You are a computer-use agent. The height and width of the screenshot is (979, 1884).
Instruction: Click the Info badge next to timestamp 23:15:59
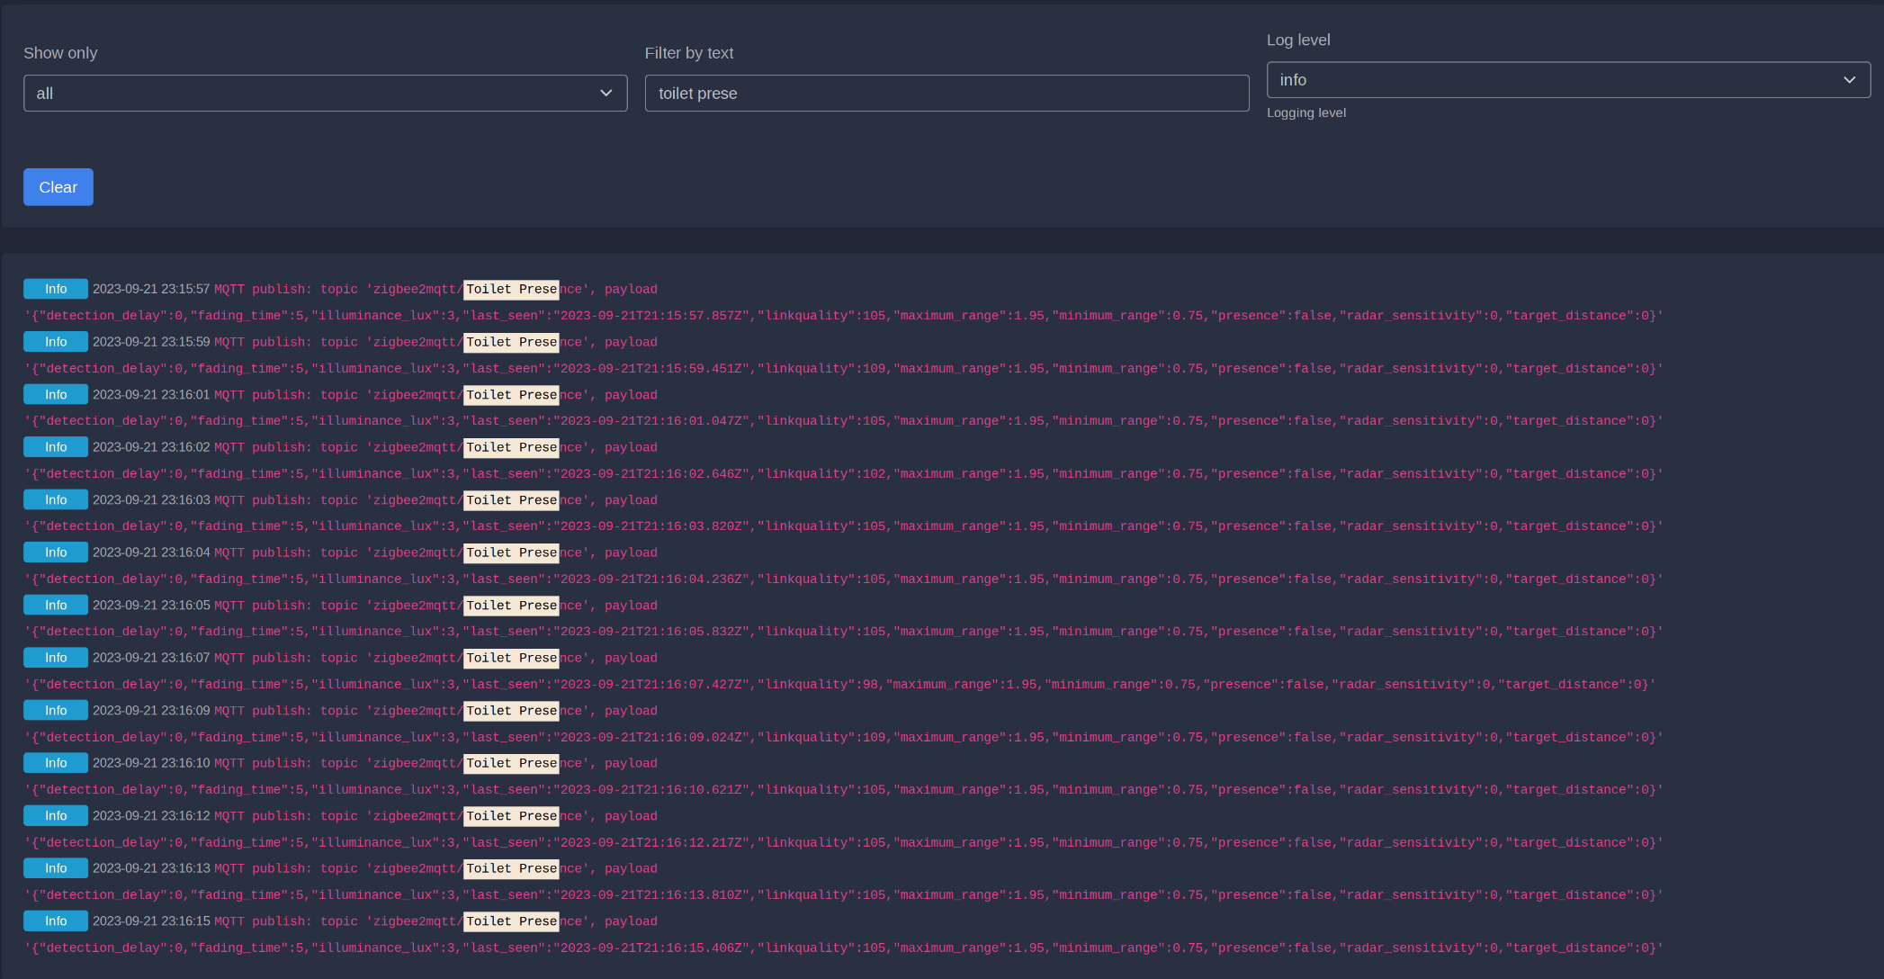(55, 342)
